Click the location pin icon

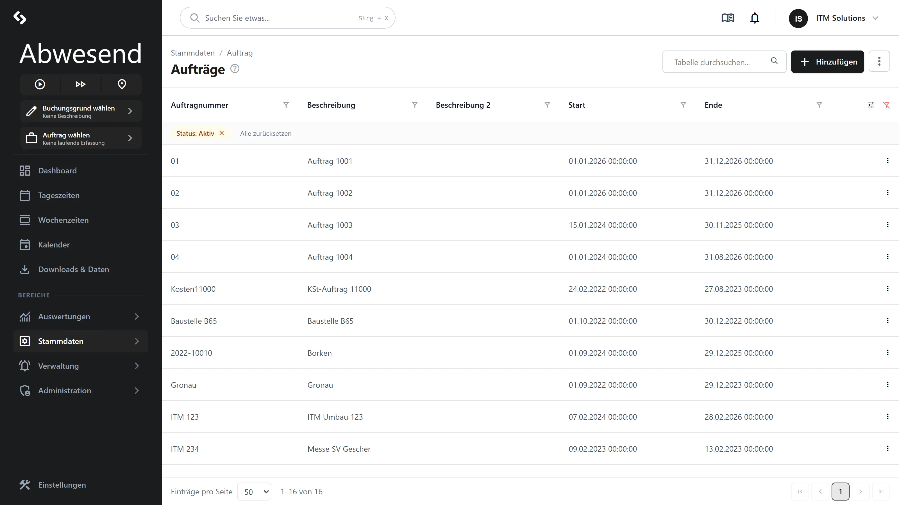pyautogui.click(x=122, y=84)
